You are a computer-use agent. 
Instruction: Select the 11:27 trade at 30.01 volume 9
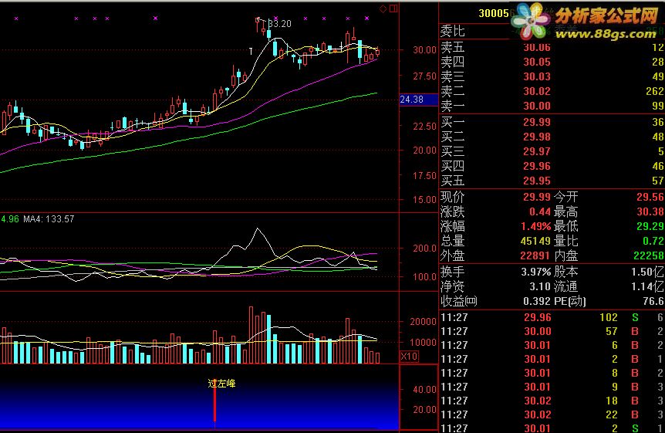552,387
